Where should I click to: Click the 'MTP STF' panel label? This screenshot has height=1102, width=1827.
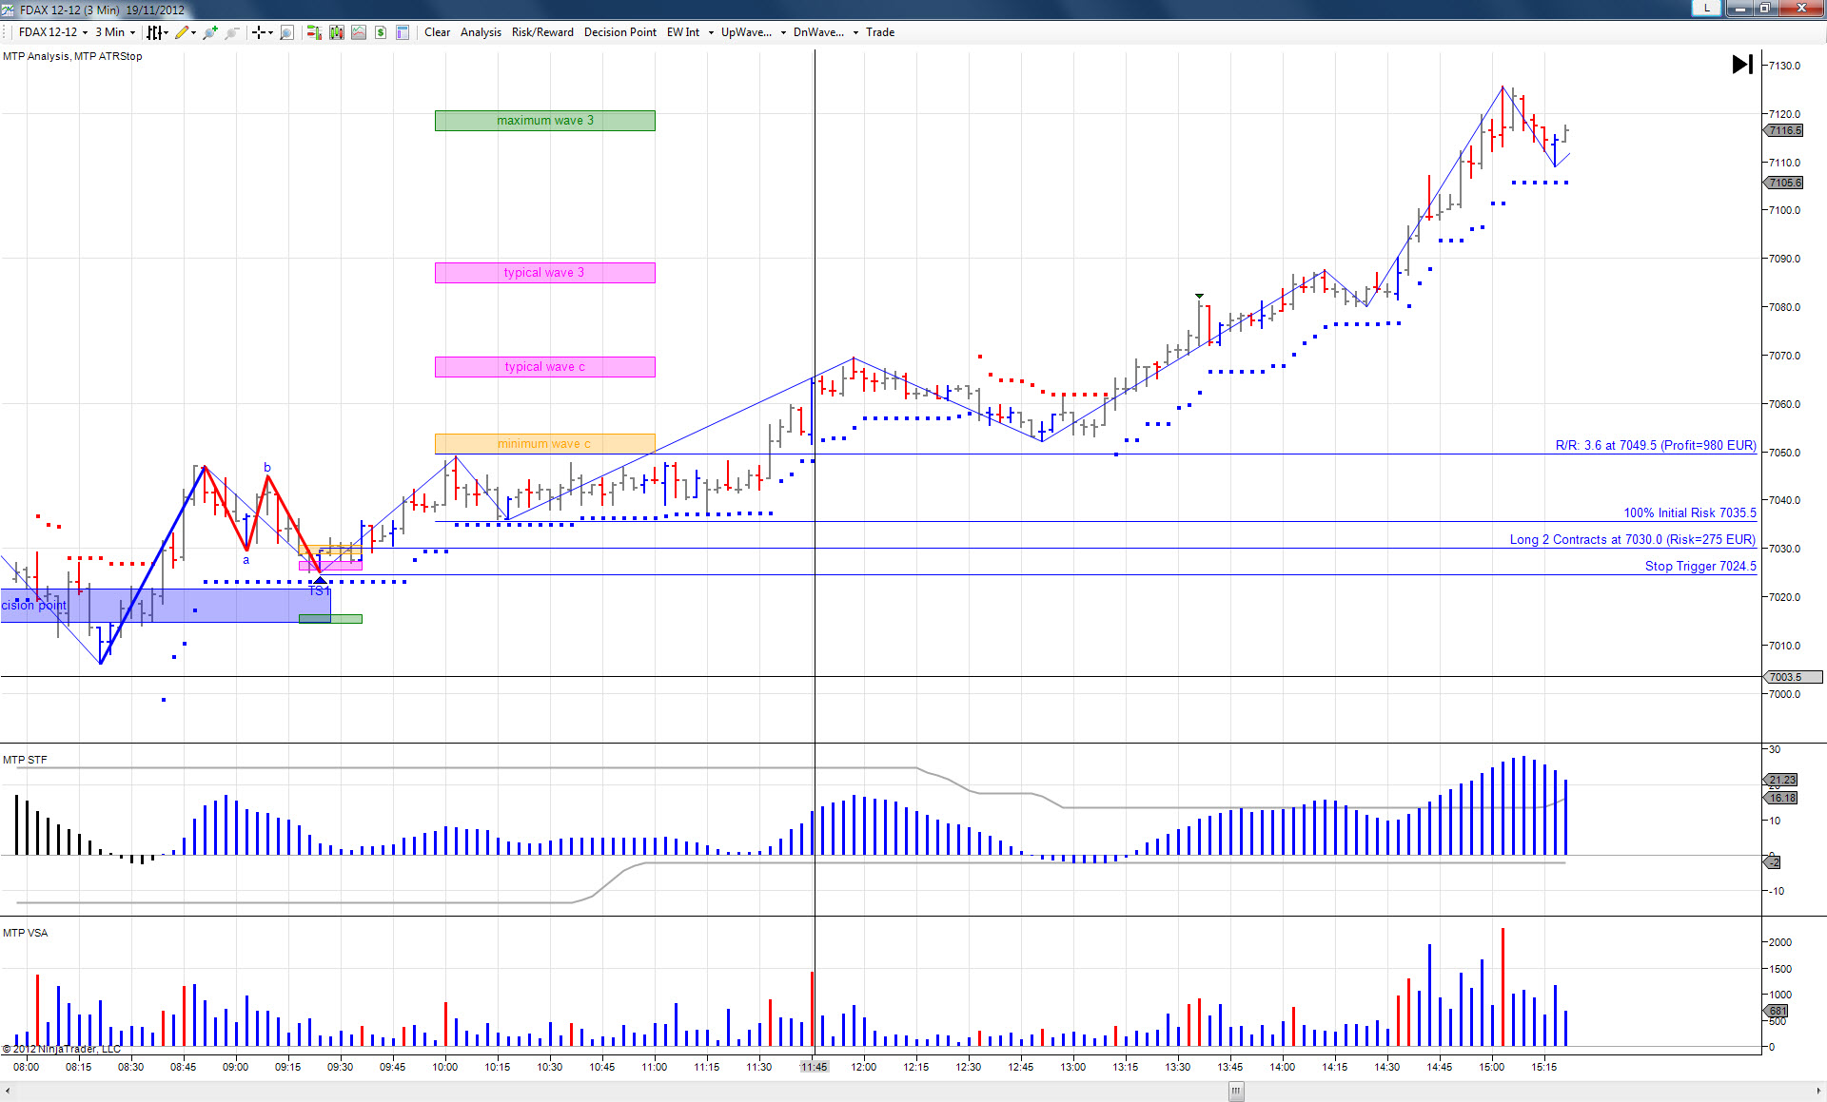[25, 760]
